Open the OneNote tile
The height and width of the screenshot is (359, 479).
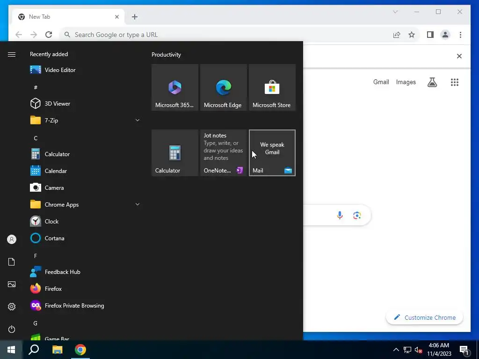(223, 153)
